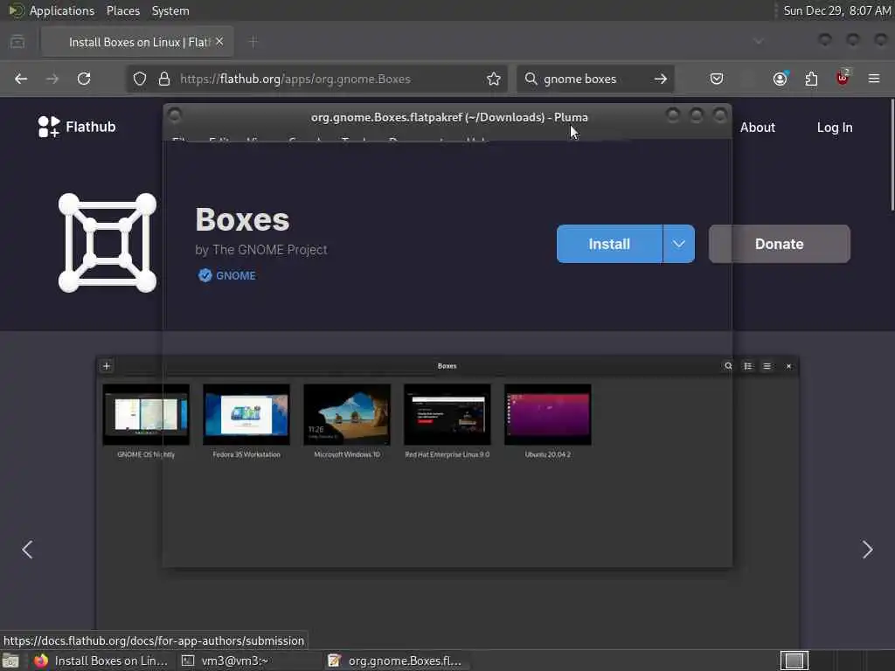The image size is (895, 671).
Task: Open the Applications menu
Action: click(52, 10)
